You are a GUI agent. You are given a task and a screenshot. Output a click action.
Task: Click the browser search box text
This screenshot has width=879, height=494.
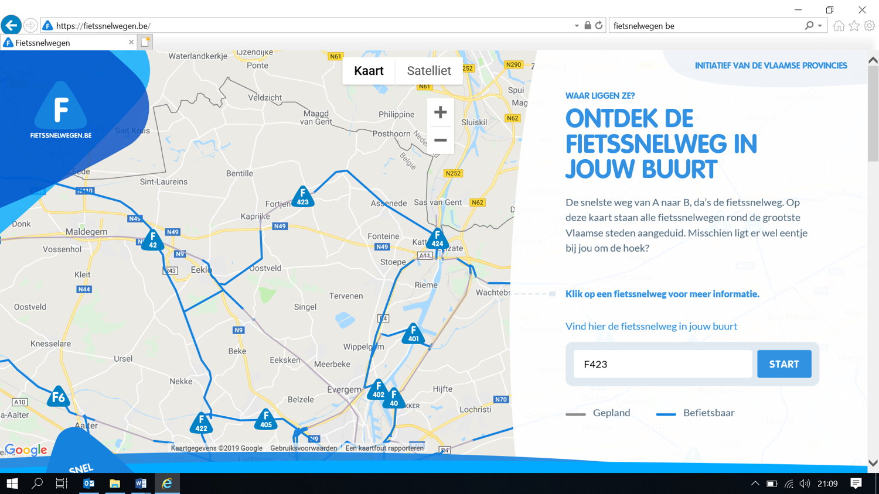[644, 26]
